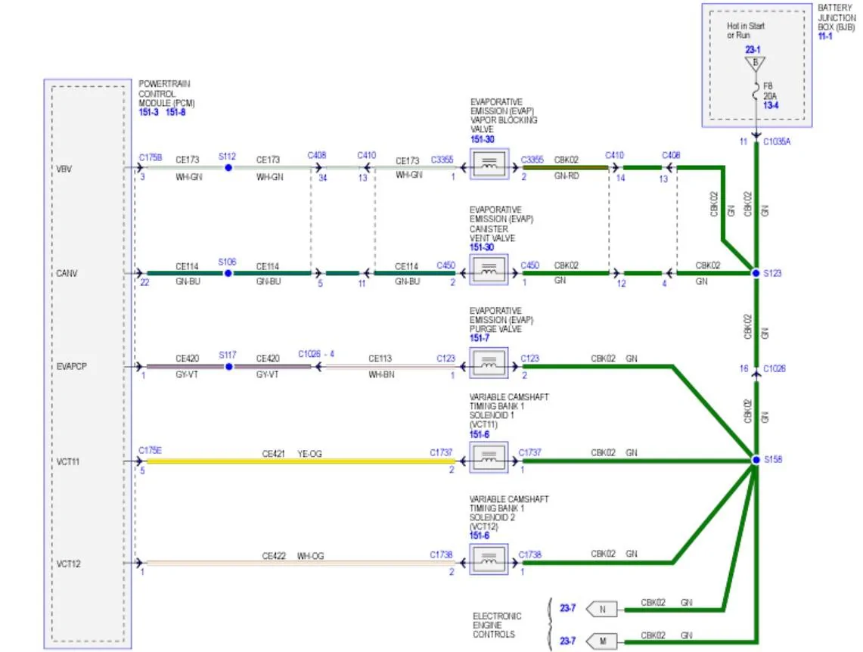Screen dimensions: 863x652
Task: Click the F8 20A fuse symbol
Action: (x=756, y=92)
